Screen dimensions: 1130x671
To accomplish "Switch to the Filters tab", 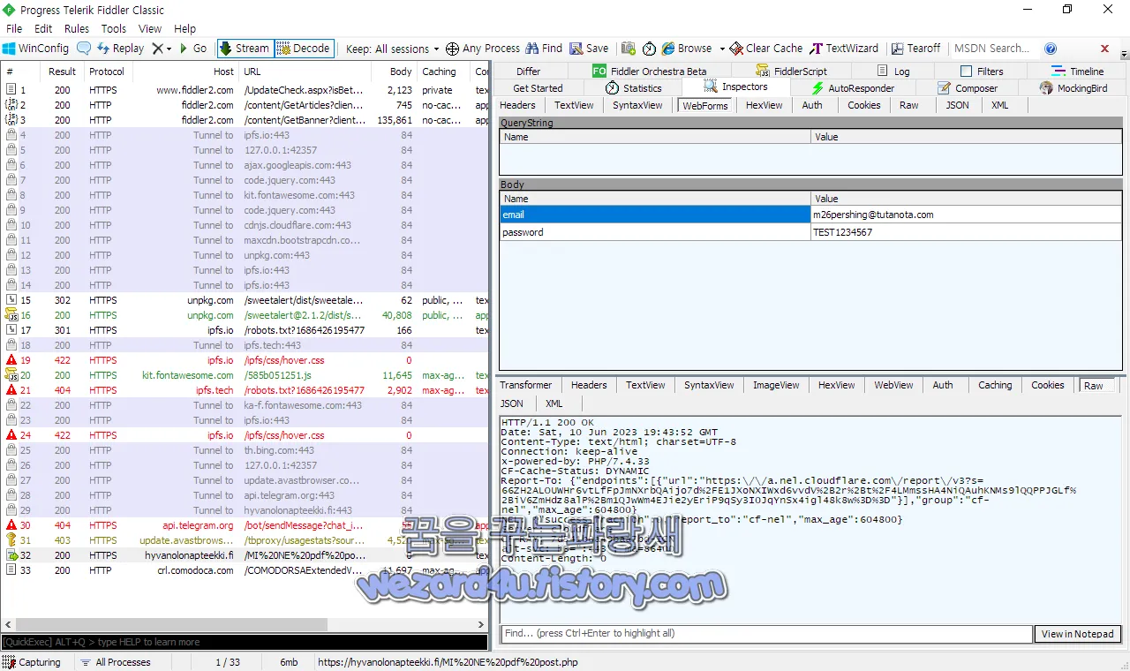I will point(982,72).
